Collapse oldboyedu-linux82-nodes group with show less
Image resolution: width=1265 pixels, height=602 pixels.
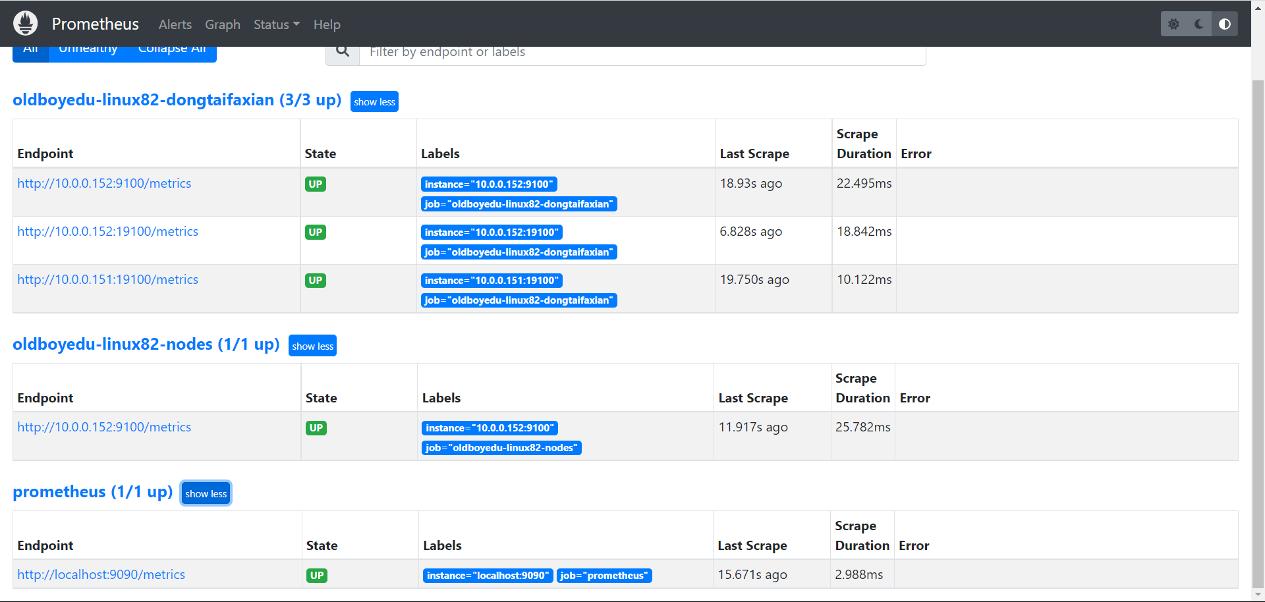pos(312,346)
